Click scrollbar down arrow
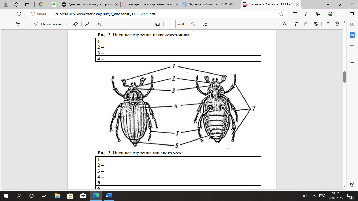358x201 pixels. tap(344, 186)
